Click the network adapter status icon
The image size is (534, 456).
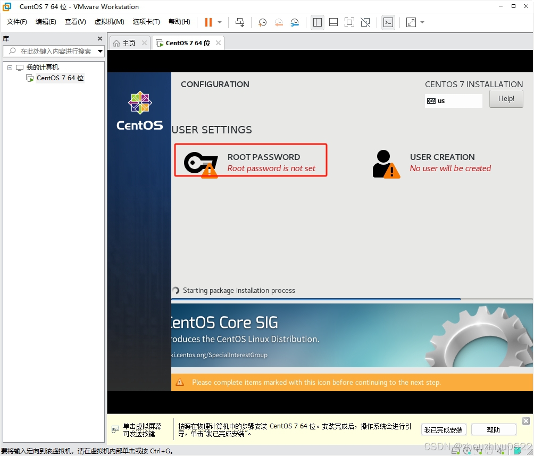(478, 452)
